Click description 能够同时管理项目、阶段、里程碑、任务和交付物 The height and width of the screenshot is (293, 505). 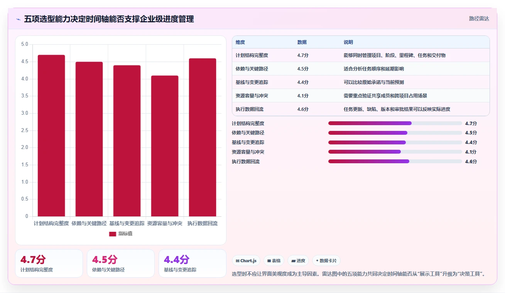tap(395, 55)
